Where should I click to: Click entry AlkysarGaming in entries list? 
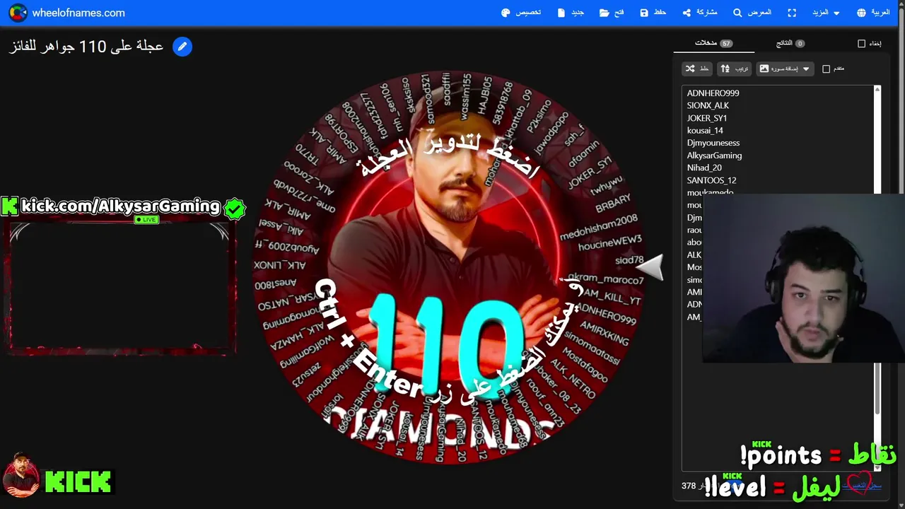(714, 156)
